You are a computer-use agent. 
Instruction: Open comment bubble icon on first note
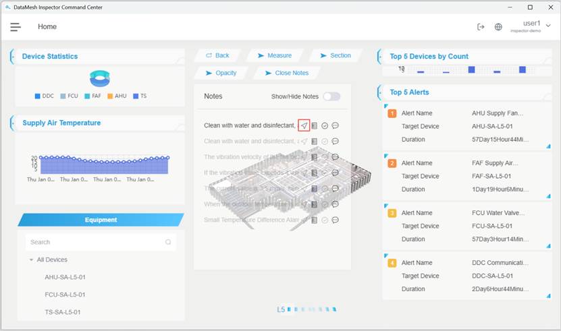pyautogui.click(x=335, y=125)
